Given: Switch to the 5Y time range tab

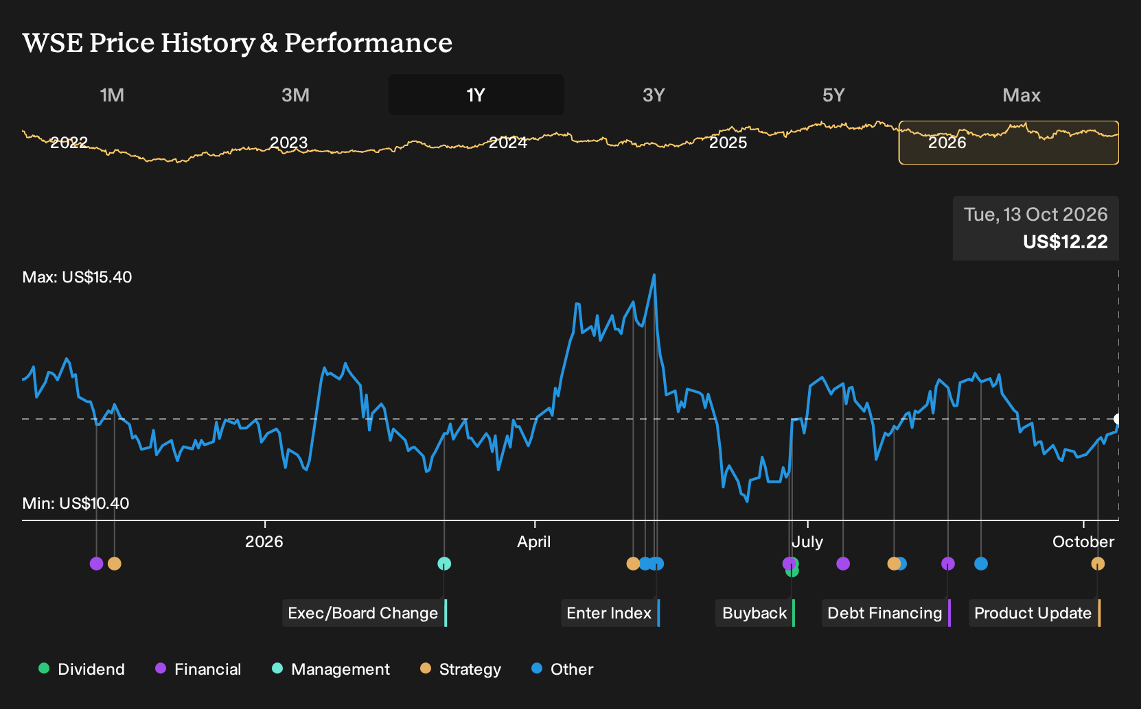Looking at the screenshot, I should (833, 95).
